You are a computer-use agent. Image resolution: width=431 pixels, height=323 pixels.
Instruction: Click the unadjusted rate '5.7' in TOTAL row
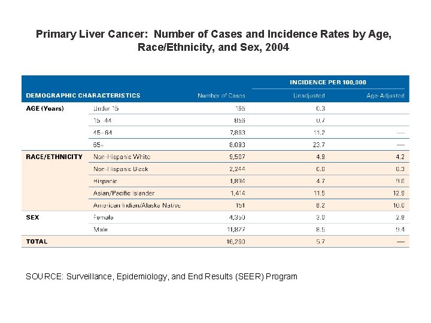320,242
